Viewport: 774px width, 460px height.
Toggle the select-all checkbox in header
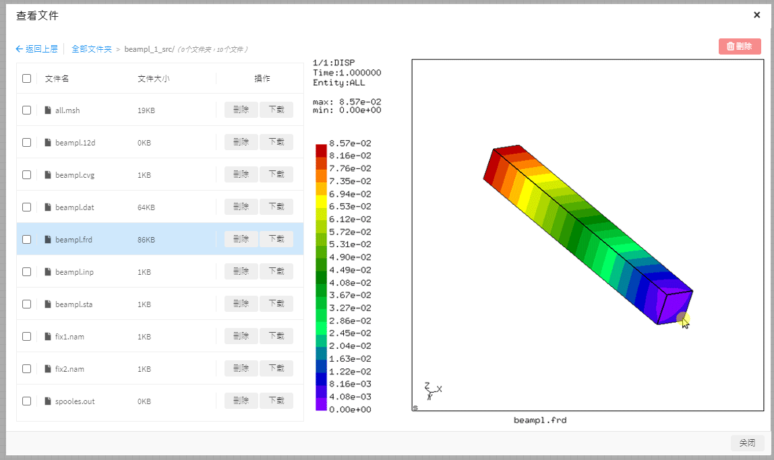point(26,78)
